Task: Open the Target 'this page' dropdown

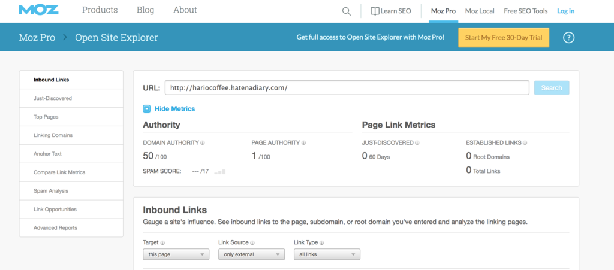Action: click(176, 254)
